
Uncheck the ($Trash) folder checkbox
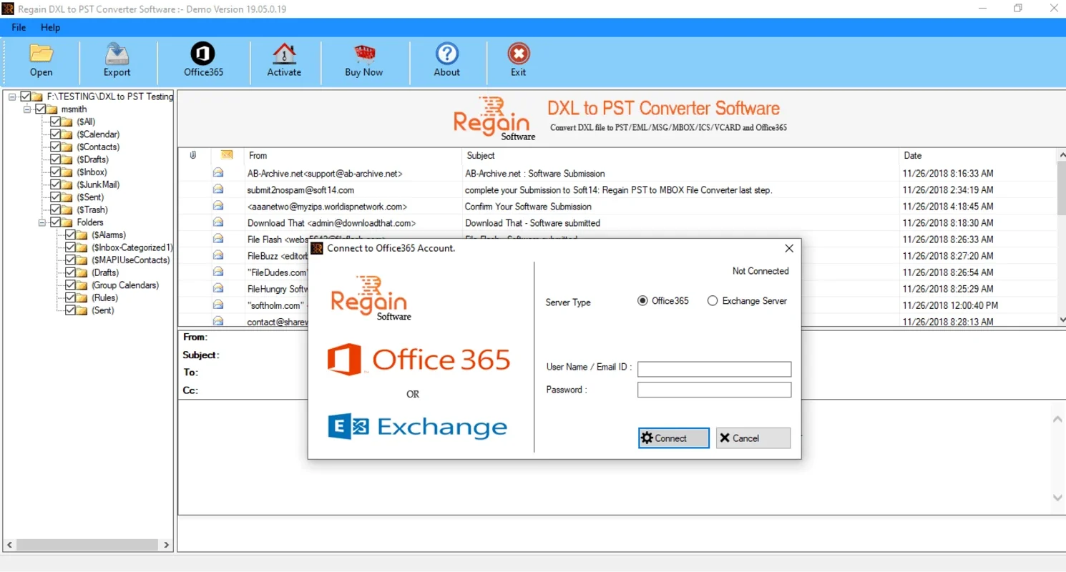(x=56, y=209)
